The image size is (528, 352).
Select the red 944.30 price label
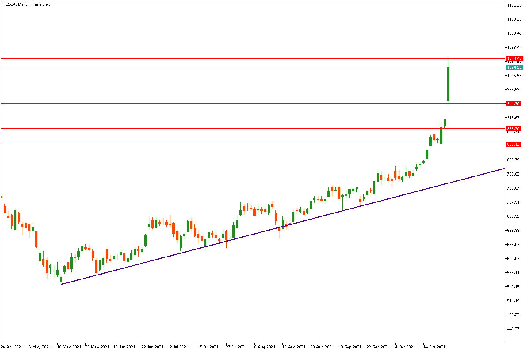coord(513,104)
